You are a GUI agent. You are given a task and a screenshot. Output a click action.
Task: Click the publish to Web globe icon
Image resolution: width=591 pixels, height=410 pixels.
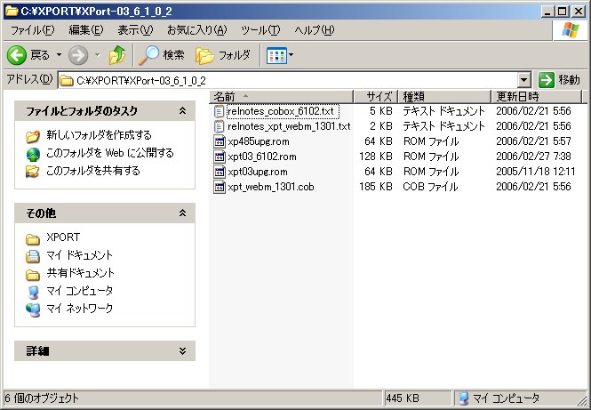[33, 154]
